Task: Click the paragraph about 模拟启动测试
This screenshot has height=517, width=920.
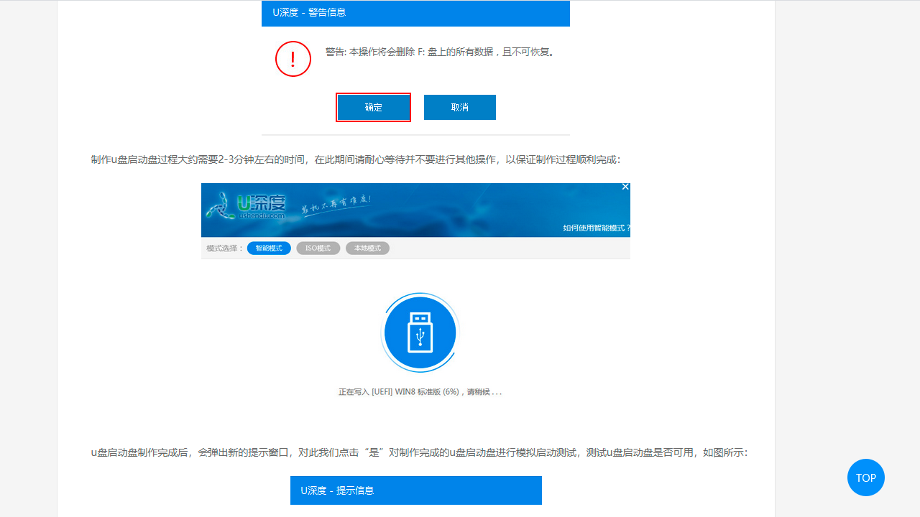Action: tap(420, 452)
